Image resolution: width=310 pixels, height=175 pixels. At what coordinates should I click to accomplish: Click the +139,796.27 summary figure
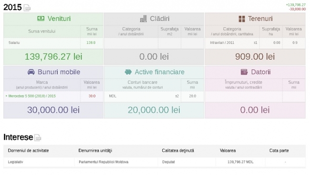(296, 5)
